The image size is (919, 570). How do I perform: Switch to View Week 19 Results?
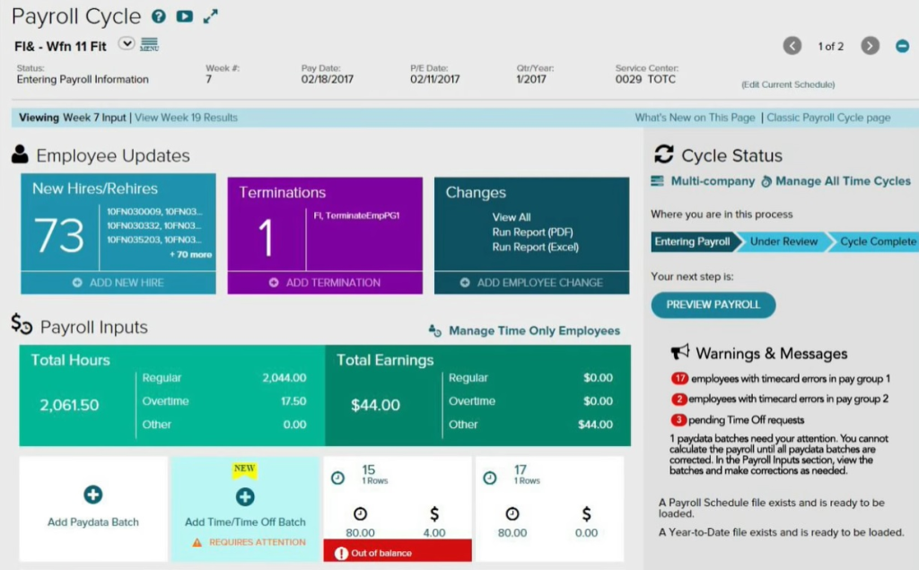click(x=186, y=118)
